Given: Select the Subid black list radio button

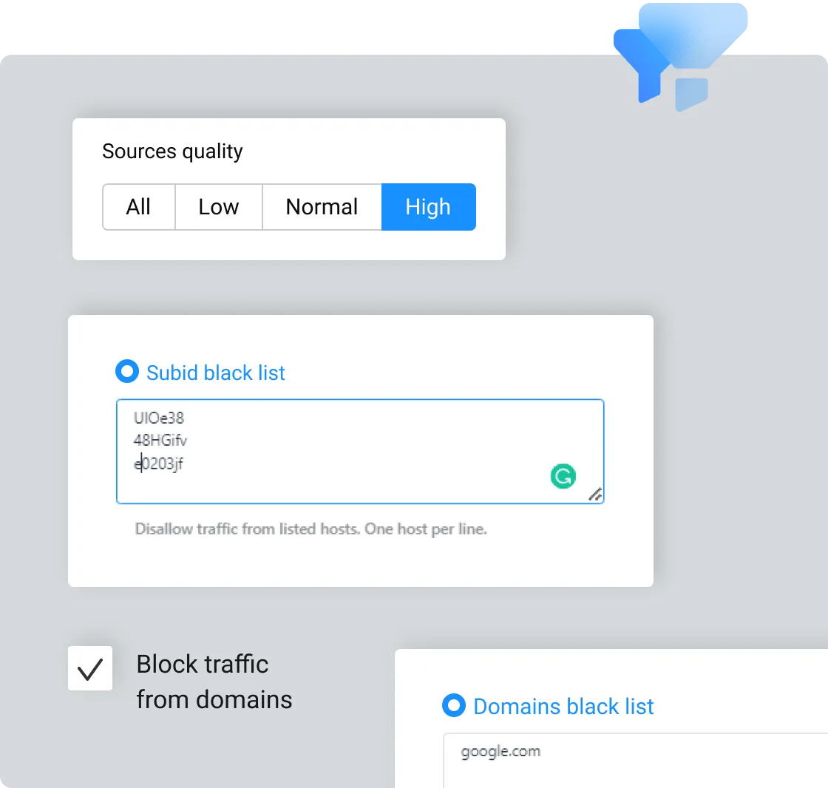Looking at the screenshot, I should 127,372.
